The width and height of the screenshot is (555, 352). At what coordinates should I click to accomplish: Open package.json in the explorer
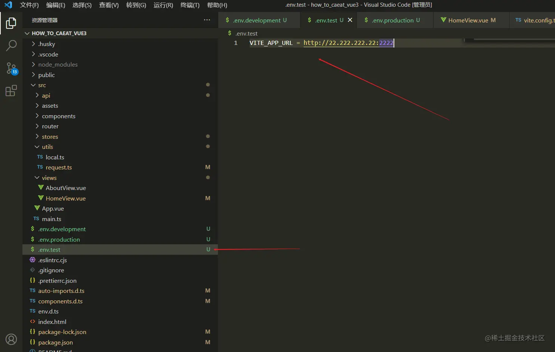120,342
